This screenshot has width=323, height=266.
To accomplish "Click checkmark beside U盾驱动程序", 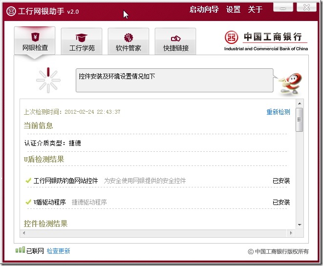I will coord(28,202).
